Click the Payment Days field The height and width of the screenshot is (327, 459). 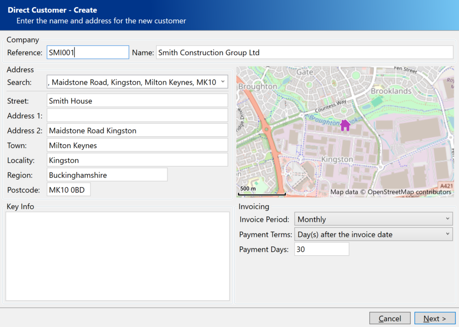pyautogui.click(x=321, y=250)
